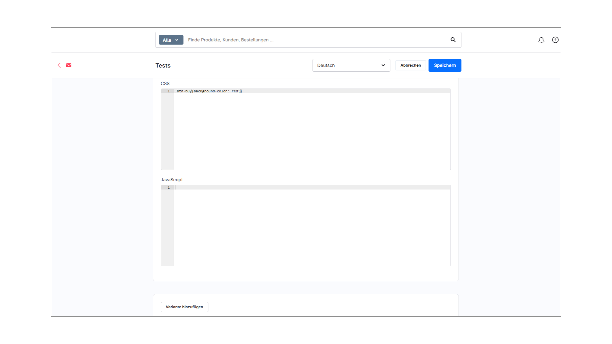Click the search magnifier icon
Screen dimensions: 612x344
pos(453,40)
